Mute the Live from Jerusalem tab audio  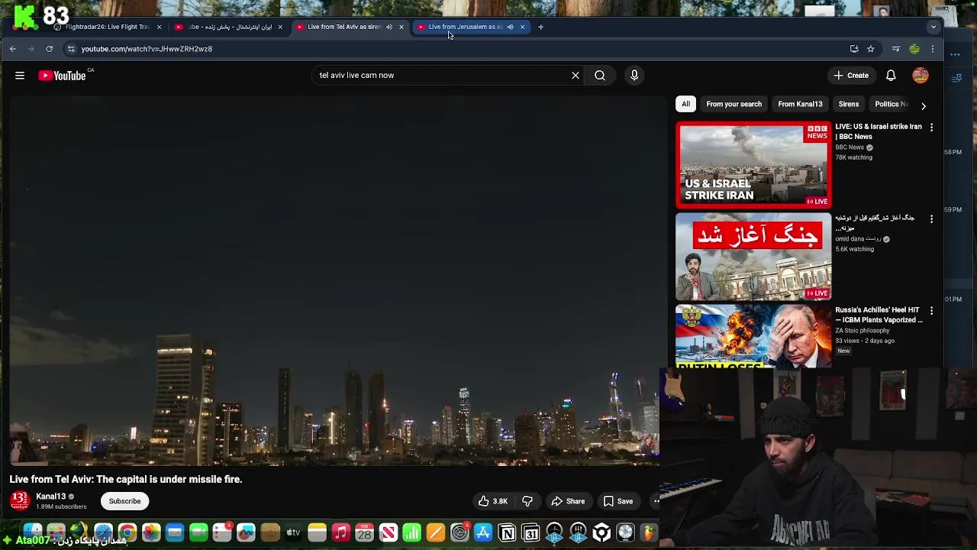click(x=510, y=27)
